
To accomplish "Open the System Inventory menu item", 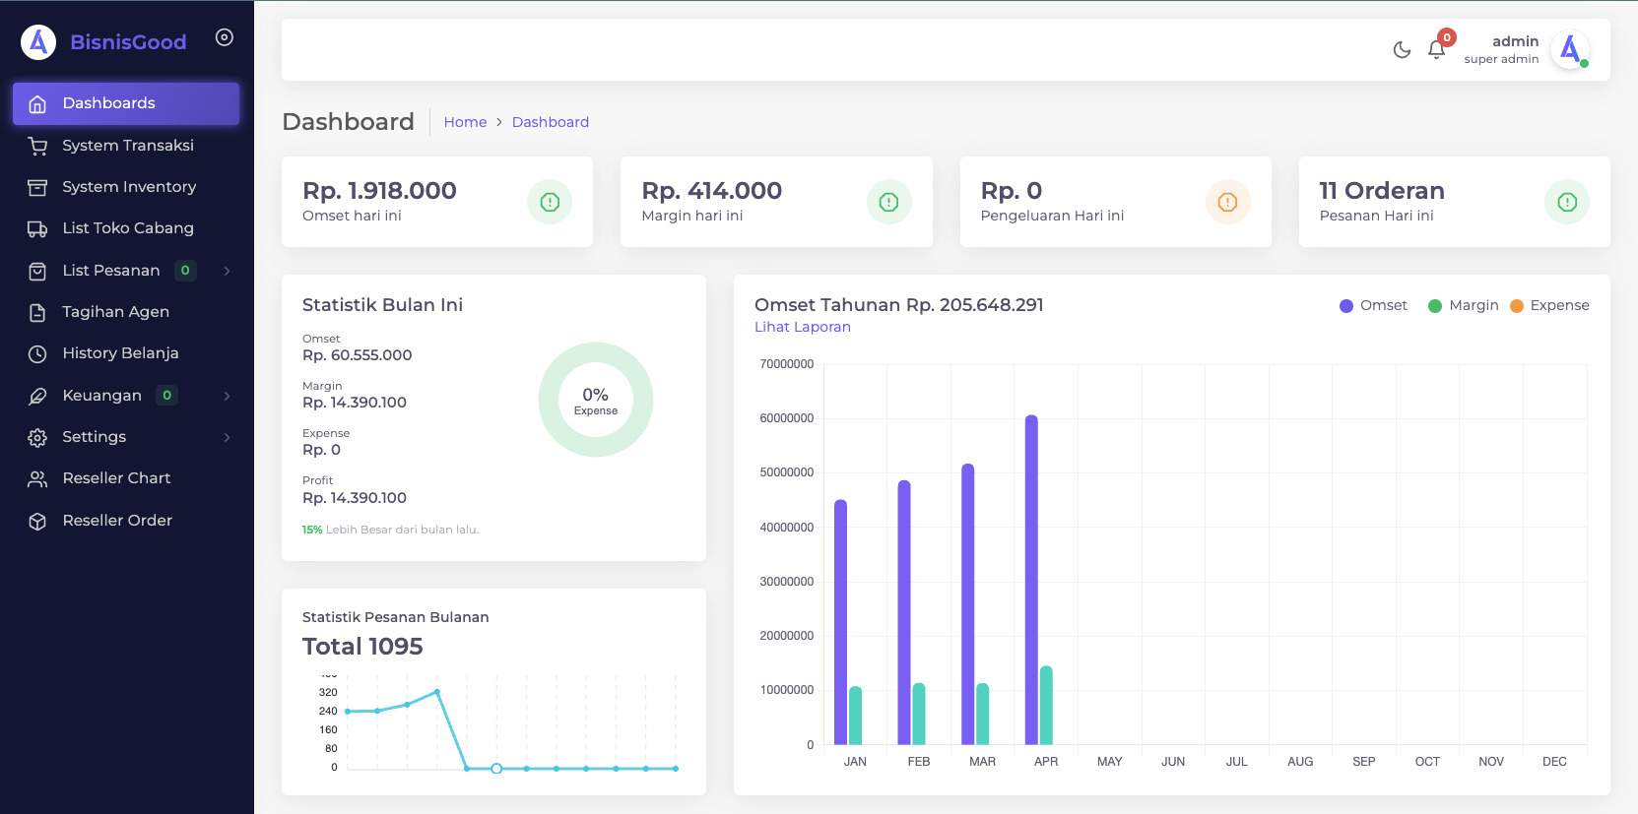I will 128,187.
